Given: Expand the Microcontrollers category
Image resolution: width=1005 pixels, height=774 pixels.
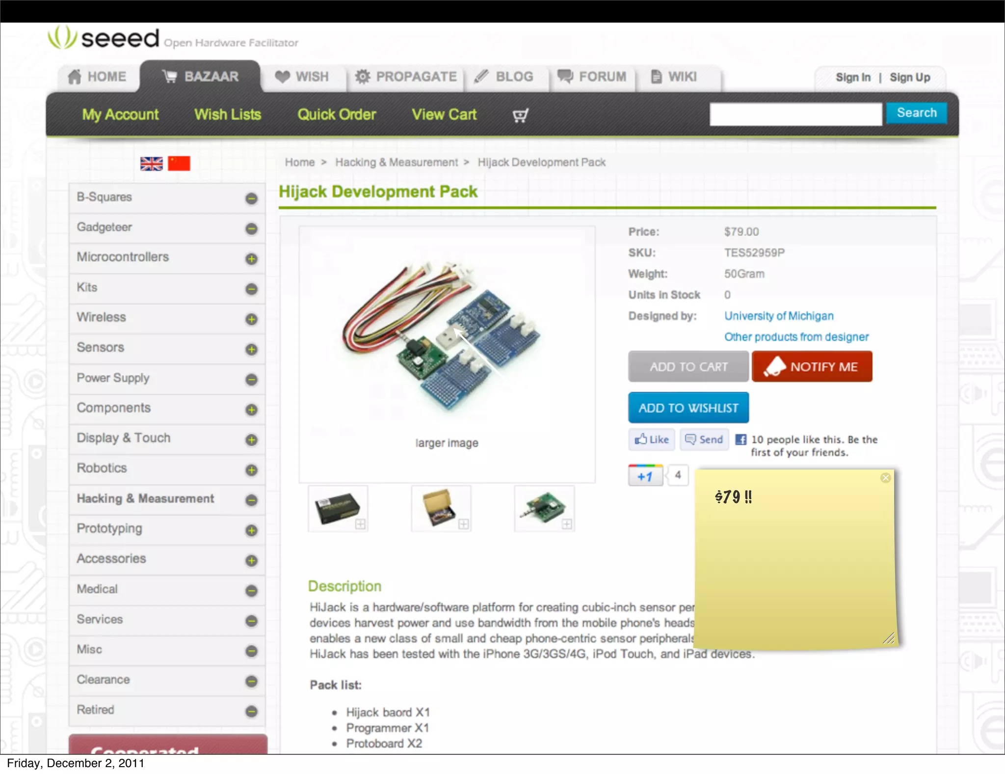Looking at the screenshot, I should click(251, 259).
